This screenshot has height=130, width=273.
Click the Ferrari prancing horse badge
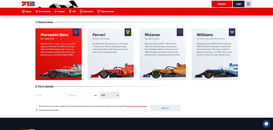(128, 32)
